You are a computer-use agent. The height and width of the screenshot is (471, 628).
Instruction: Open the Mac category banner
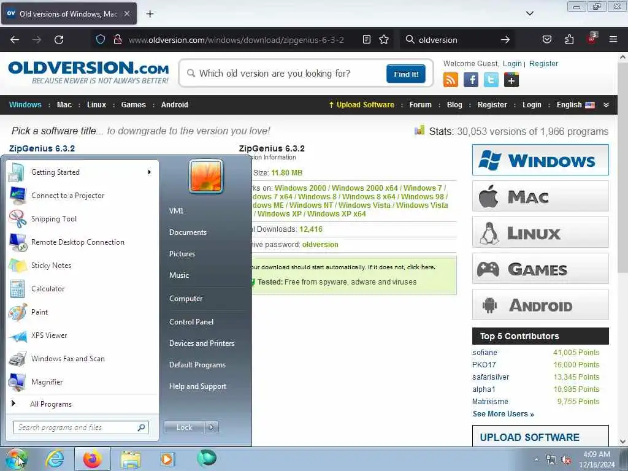click(x=541, y=196)
